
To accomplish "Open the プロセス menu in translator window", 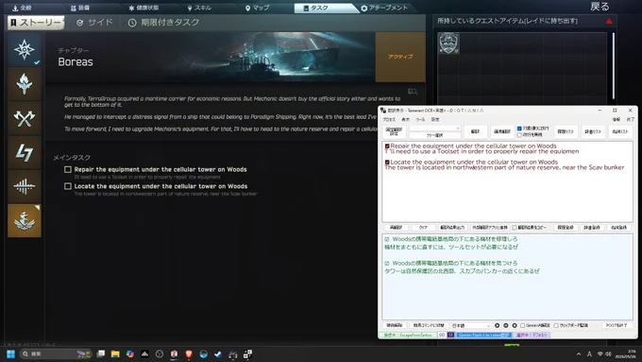I will click(x=389, y=120).
